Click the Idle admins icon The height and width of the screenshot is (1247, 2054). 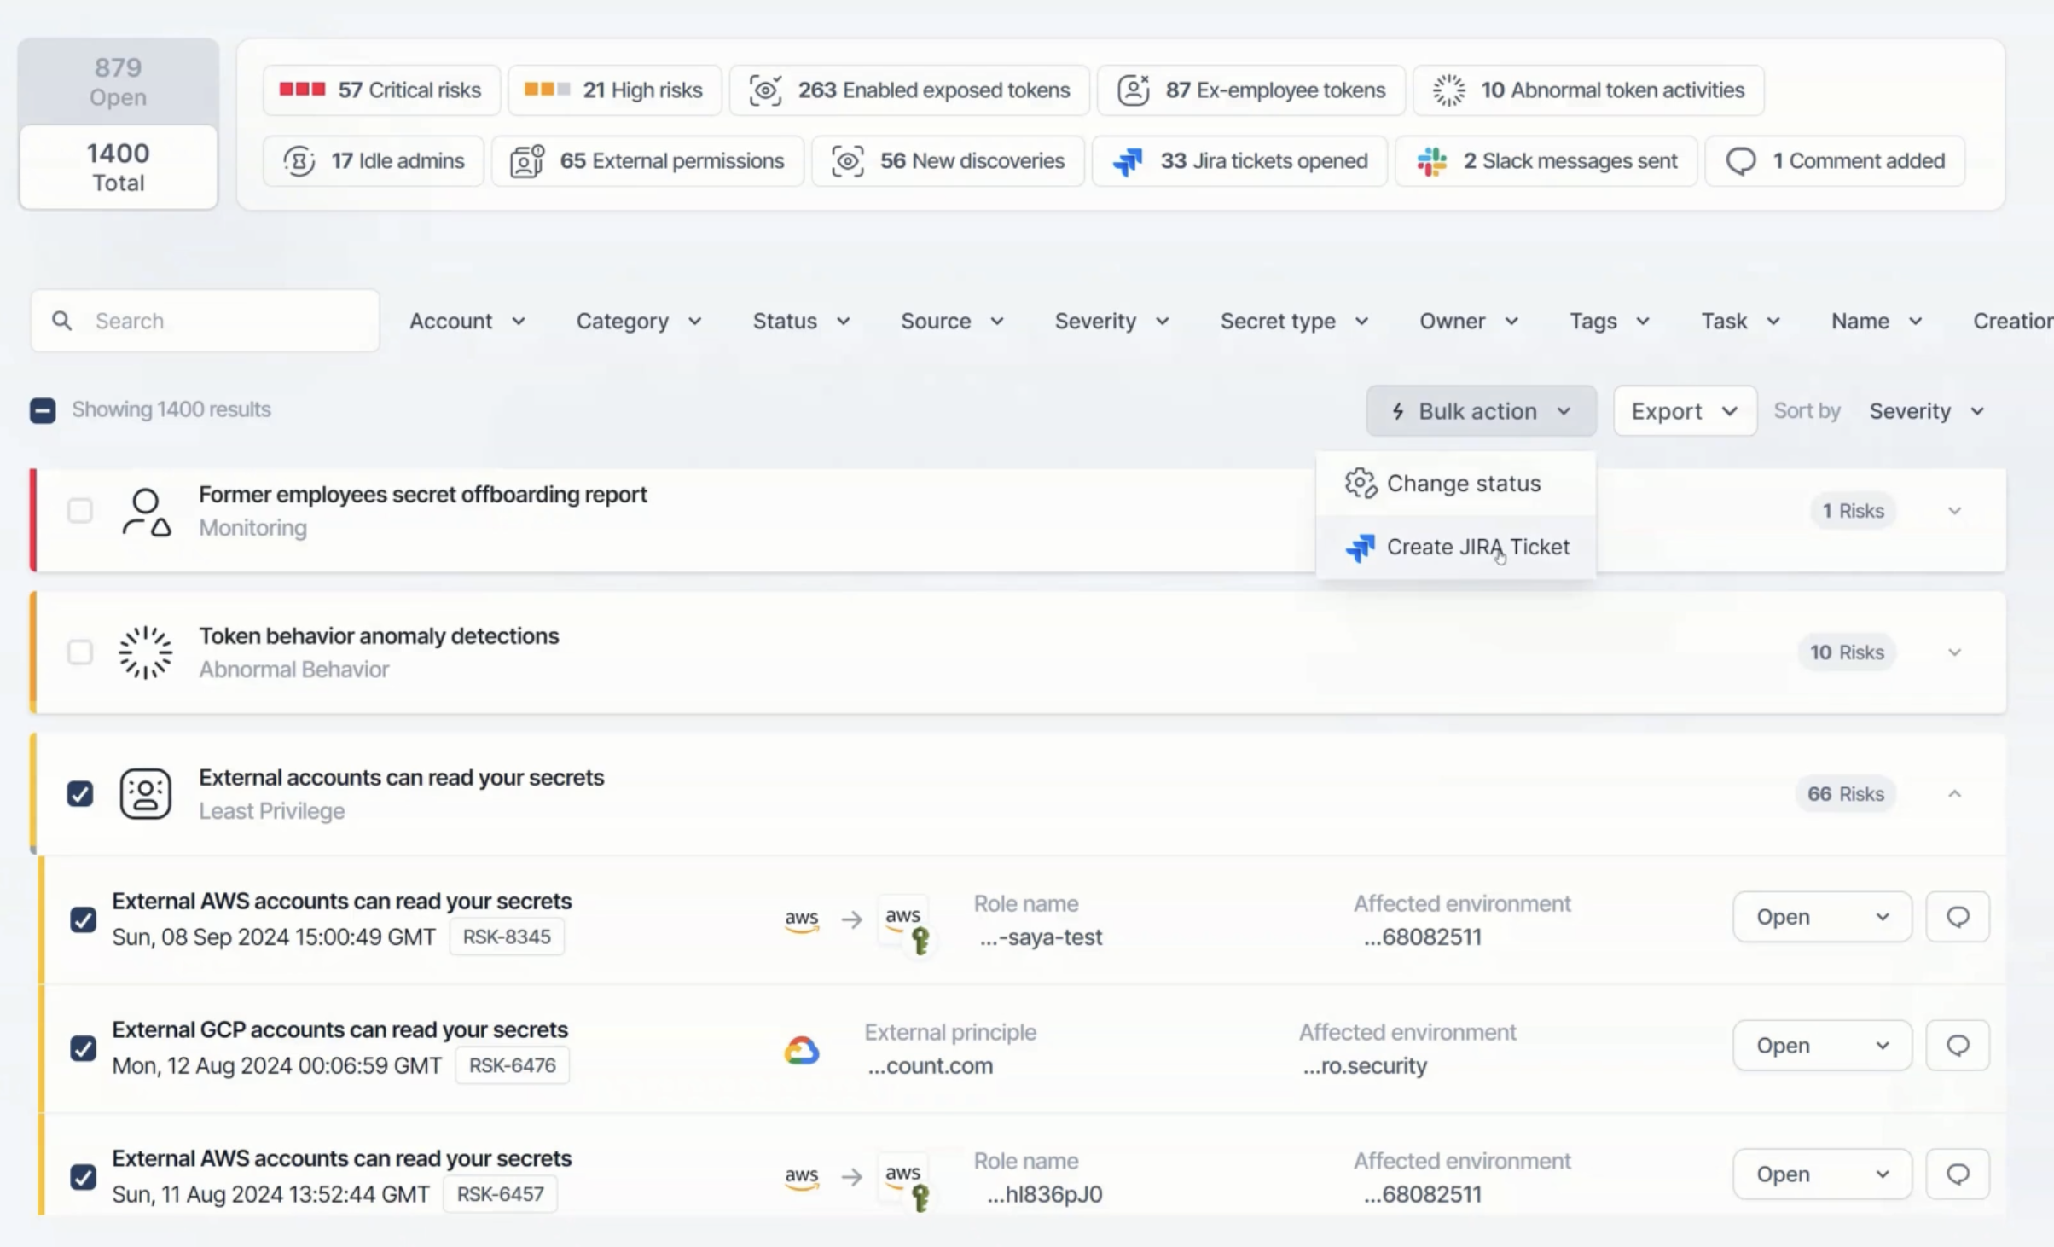(x=299, y=161)
